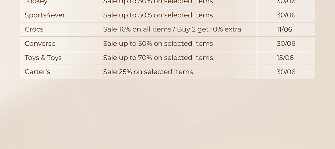The image size is (335, 149).
Task: Click the empty beige area below the table
Action: pyautogui.click(x=167, y=114)
